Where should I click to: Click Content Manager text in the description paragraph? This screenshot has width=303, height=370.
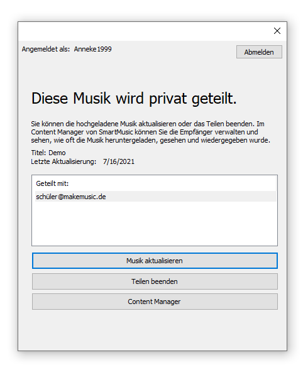pos(57,132)
